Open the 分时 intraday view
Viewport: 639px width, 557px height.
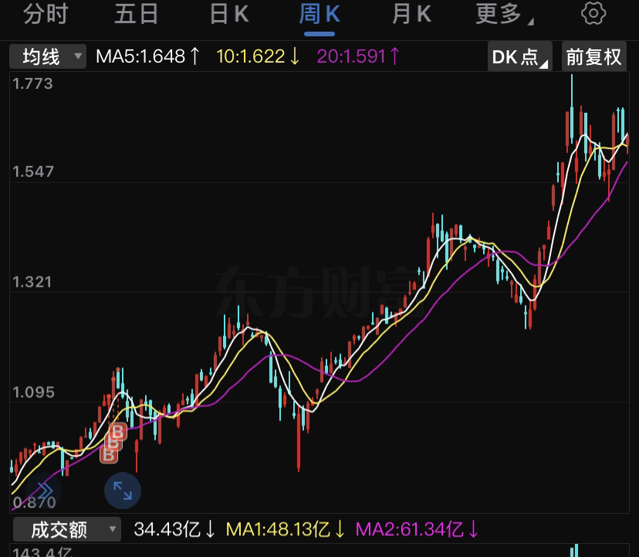pos(46,14)
